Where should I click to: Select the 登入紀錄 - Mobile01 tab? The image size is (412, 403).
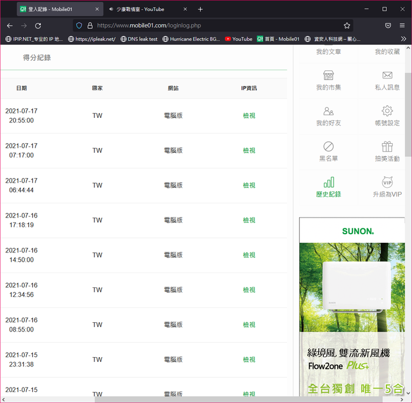pos(60,9)
